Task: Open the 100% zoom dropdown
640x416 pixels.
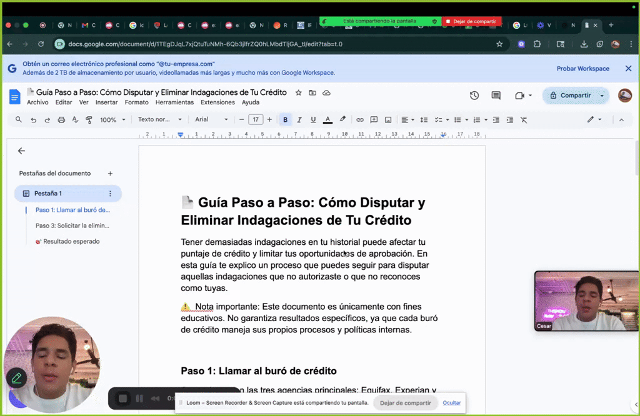Action: pos(108,119)
